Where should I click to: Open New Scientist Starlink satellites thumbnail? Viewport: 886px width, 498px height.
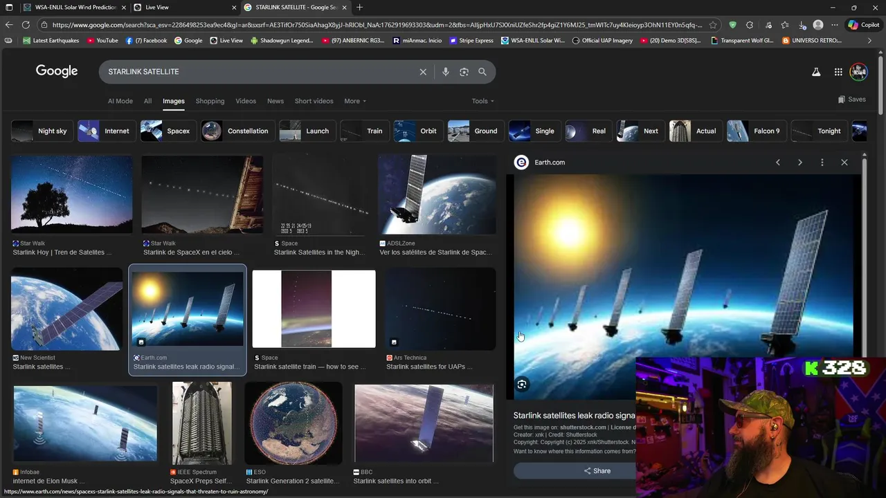tap(66, 308)
